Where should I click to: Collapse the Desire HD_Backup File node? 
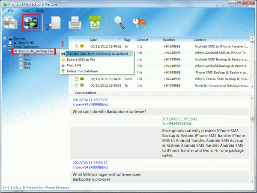point(10,51)
